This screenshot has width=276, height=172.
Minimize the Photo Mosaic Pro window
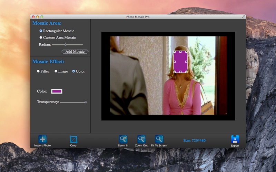click(x=38, y=17)
